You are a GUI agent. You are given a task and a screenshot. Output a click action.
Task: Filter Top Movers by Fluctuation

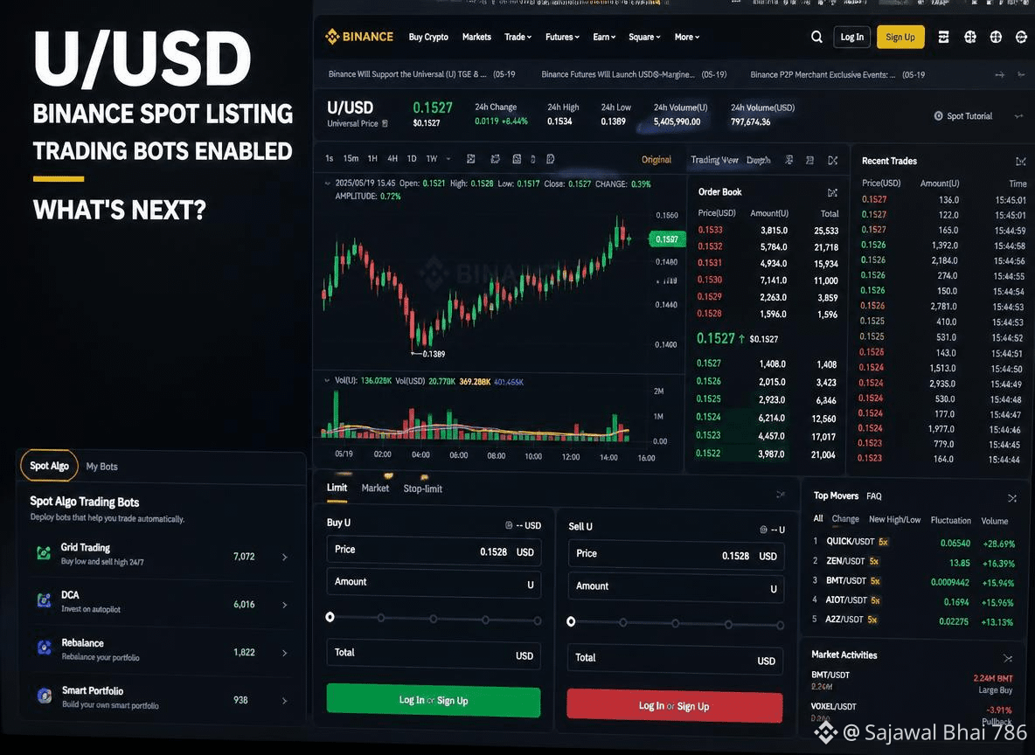coord(950,520)
